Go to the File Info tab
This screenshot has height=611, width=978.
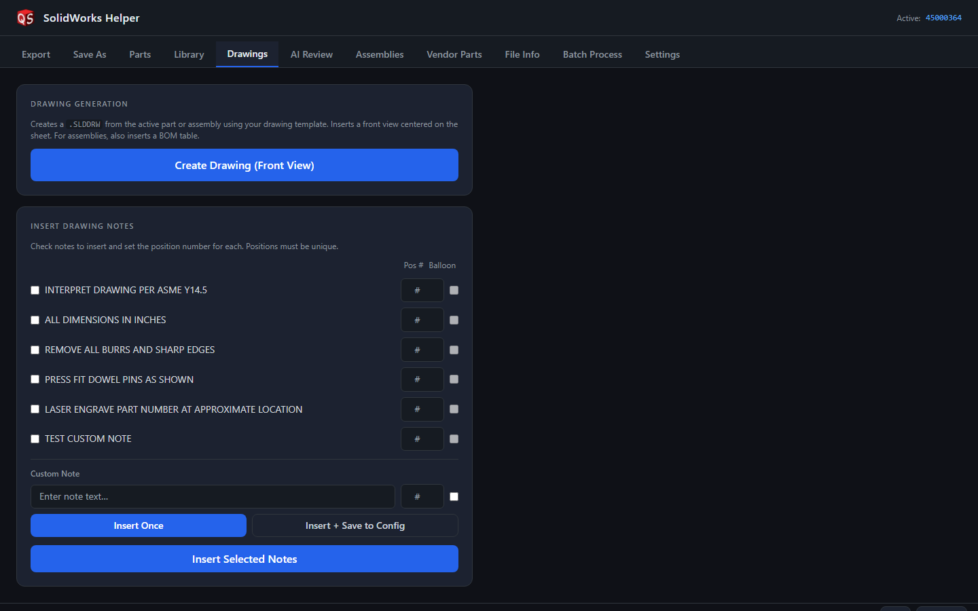click(x=522, y=54)
